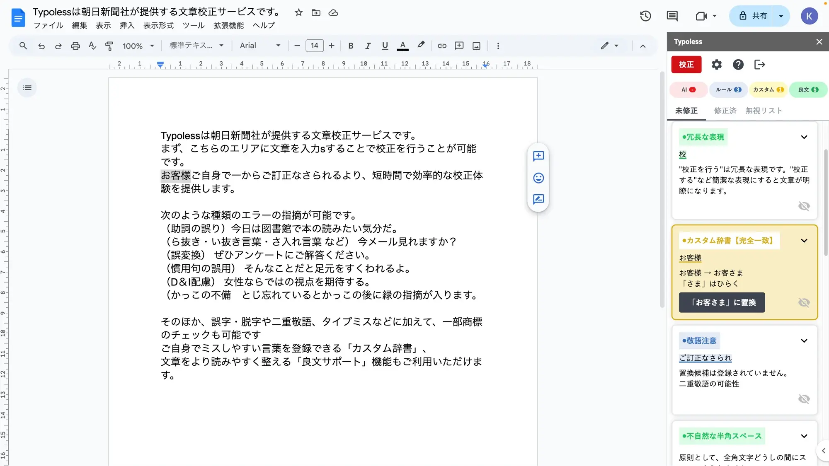
Task: Open the text color picker
Action: pos(402,46)
